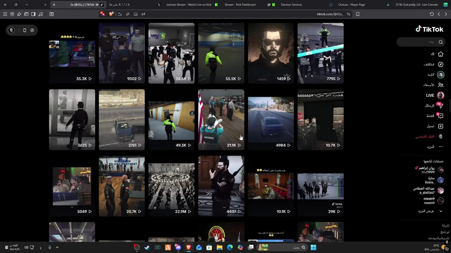Open the Explore compass icon (استكشف)
The height and width of the screenshot is (253, 451).
point(440,64)
